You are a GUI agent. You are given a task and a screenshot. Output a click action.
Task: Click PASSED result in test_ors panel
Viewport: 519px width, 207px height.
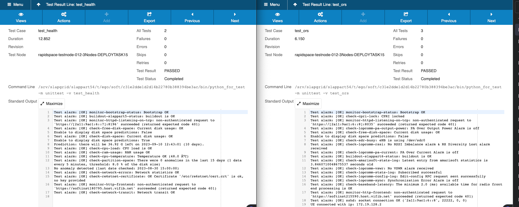coord(429,71)
